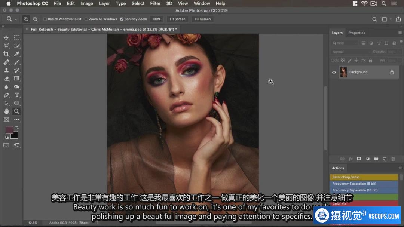This screenshot has height=227, width=404.
Task: Select the Eyedropper tool
Action: pos(17,54)
